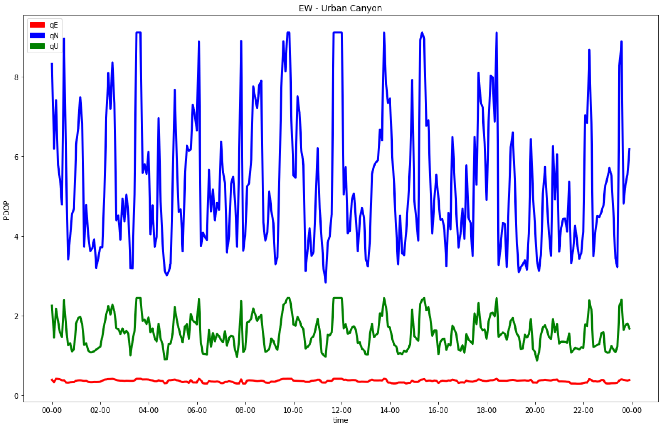Click the qN legend label text

click(54, 35)
